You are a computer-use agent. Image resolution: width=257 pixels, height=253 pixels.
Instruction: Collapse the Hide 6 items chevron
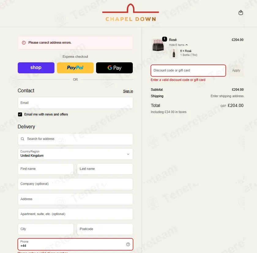click(187, 45)
